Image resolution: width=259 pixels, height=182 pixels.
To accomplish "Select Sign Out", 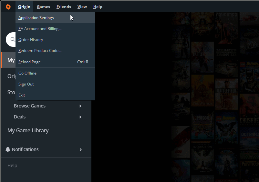I will point(55,84).
